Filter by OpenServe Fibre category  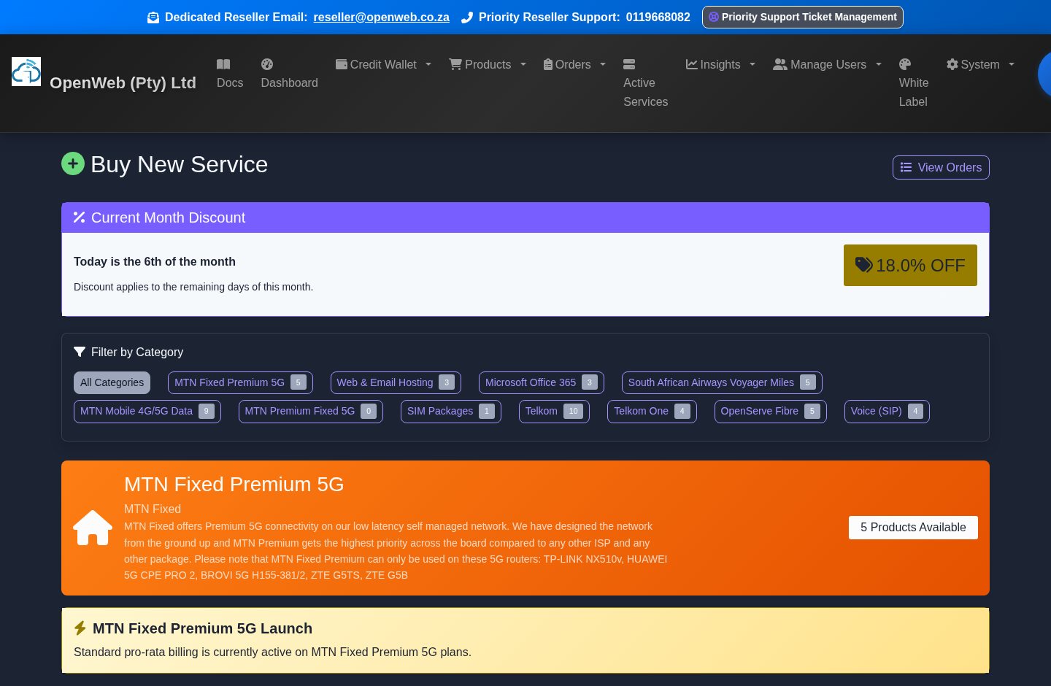point(771,411)
